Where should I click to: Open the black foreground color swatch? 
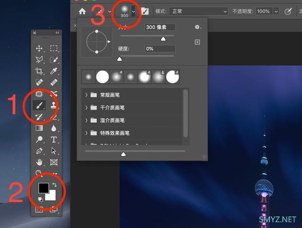pyautogui.click(x=44, y=188)
